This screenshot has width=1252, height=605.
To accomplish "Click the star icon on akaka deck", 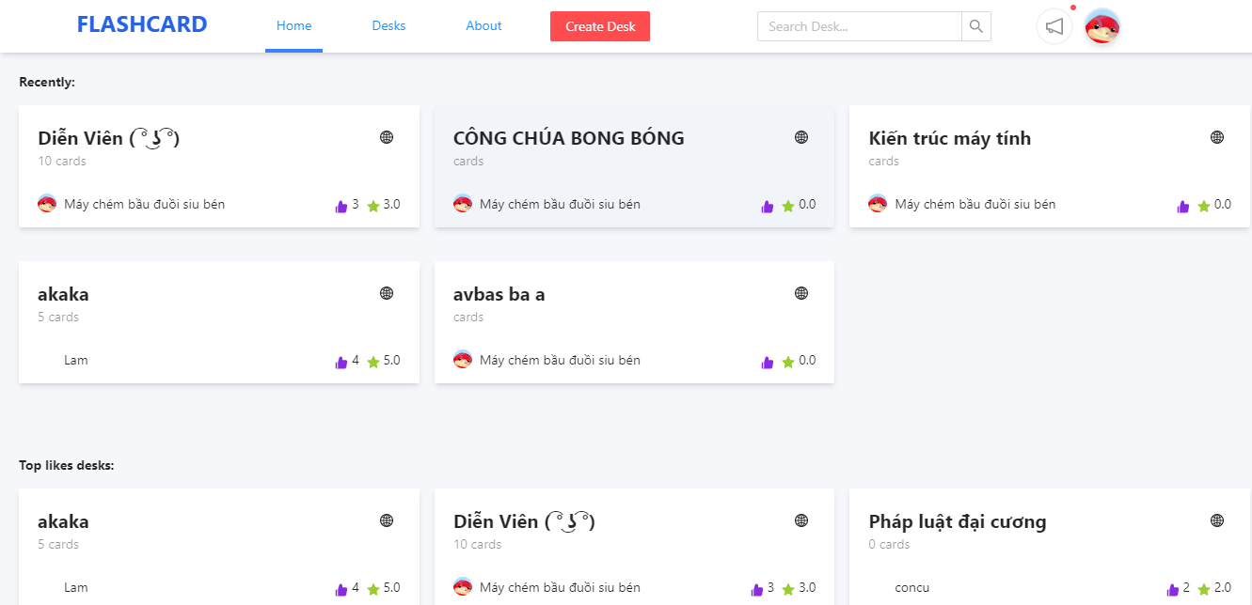I will pos(375,360).
